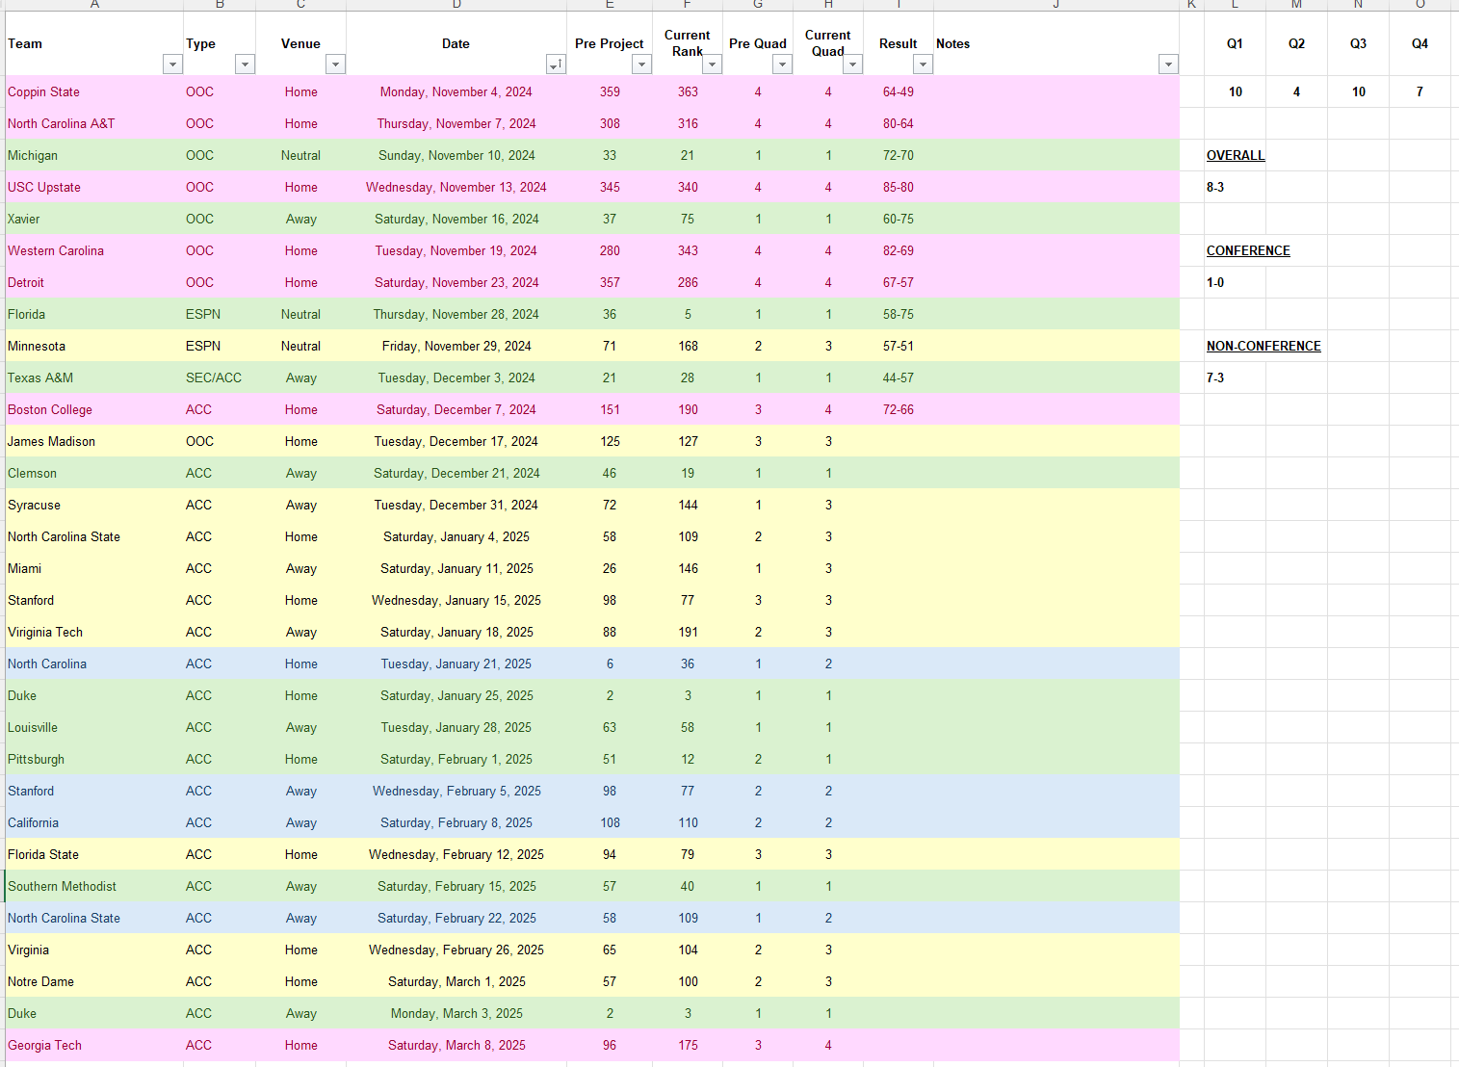Click the Michigan result cell 72-70

(x=898, y=155)
